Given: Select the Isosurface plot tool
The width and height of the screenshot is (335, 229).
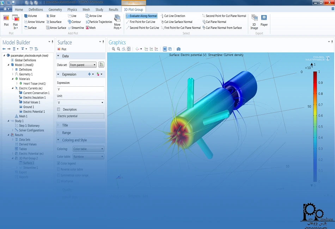Looking at the screenshot, I should [55, 21].
